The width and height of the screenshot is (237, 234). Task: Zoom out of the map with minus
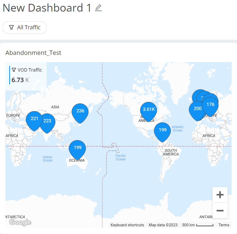click(x=220, y=211)
